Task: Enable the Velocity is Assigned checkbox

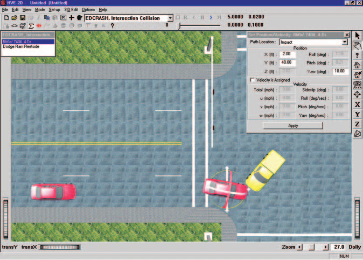Action: 253,80
